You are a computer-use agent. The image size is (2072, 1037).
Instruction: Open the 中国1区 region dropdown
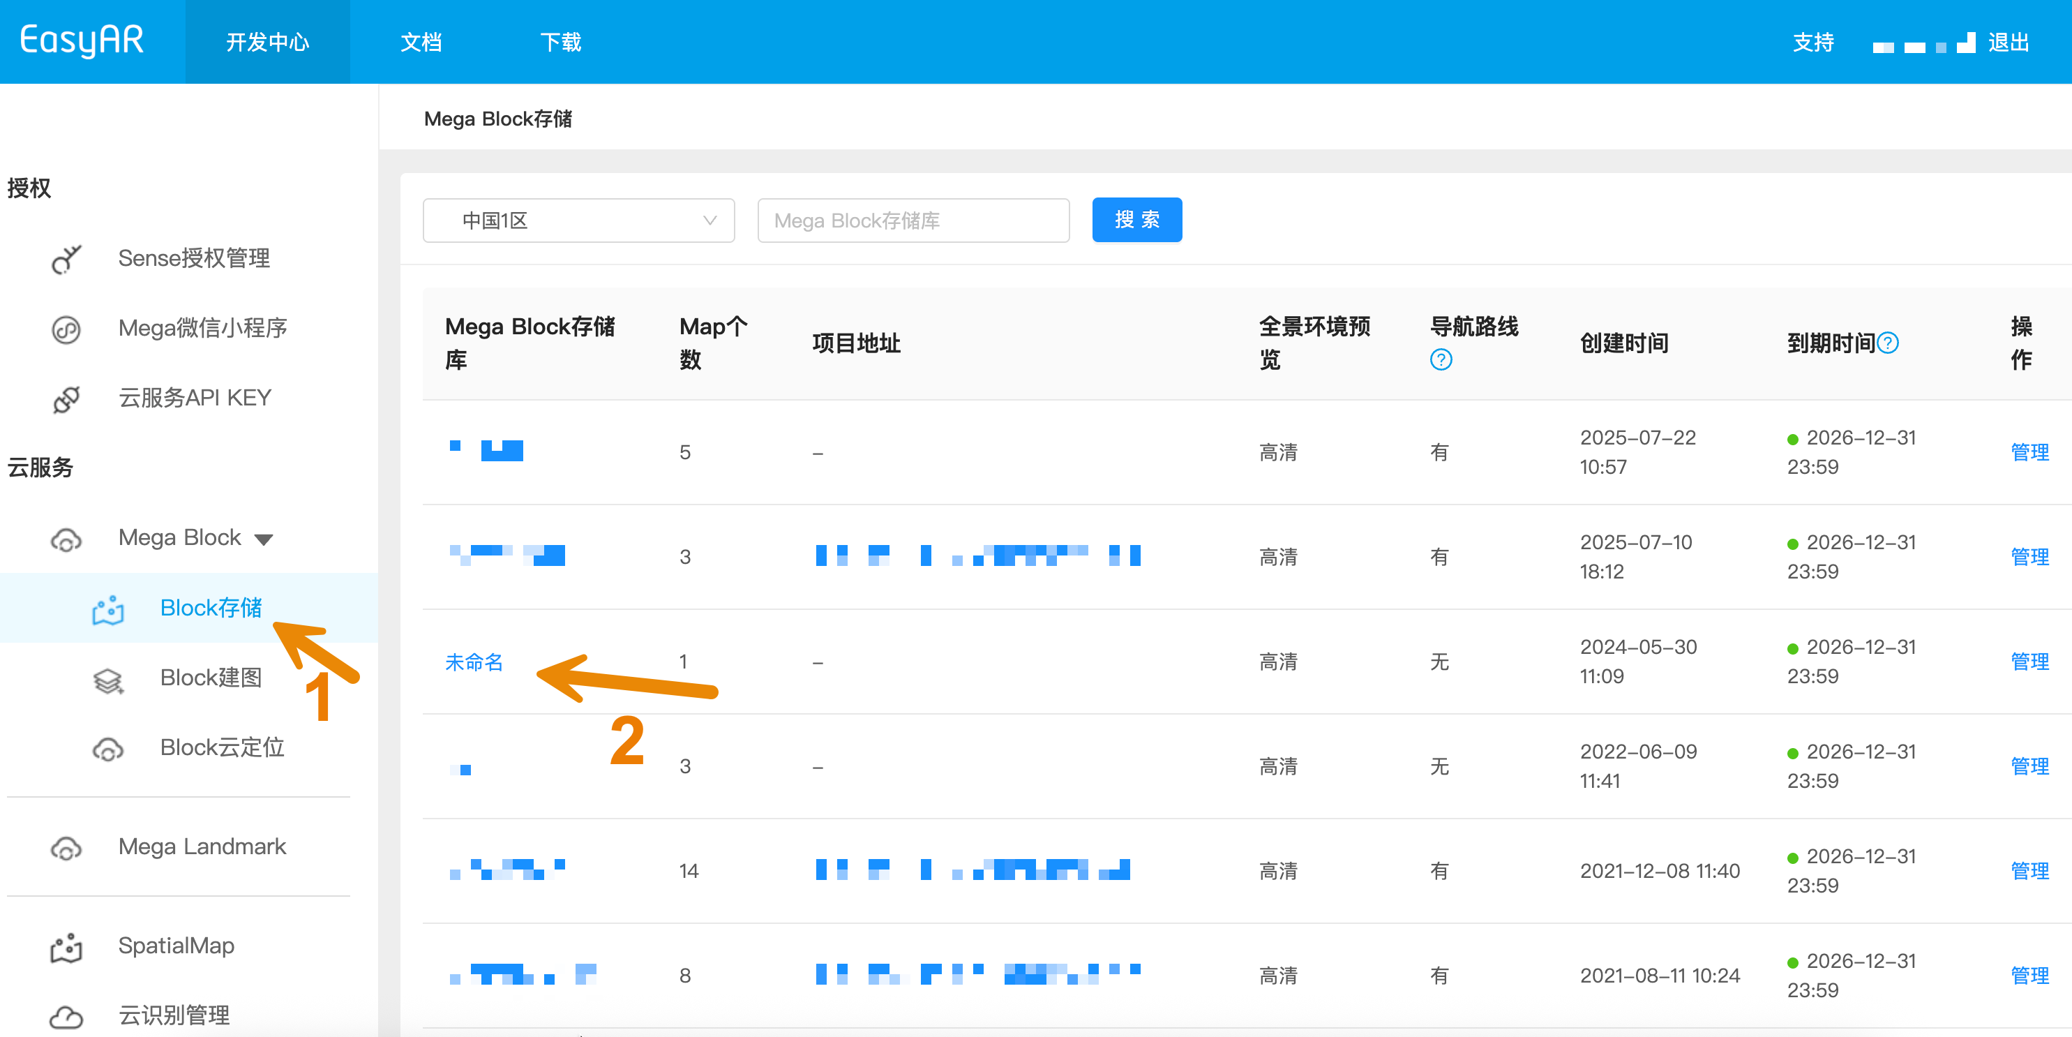[578, 221]
